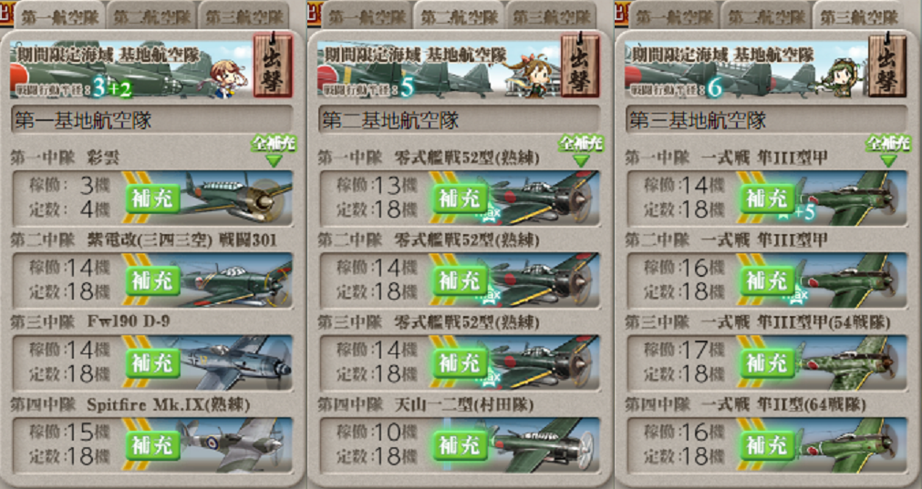922x489 pixels.
Task: Click 補充 for the 天山一二型(村田隊) squadron
Action: [x=461, y=445]
